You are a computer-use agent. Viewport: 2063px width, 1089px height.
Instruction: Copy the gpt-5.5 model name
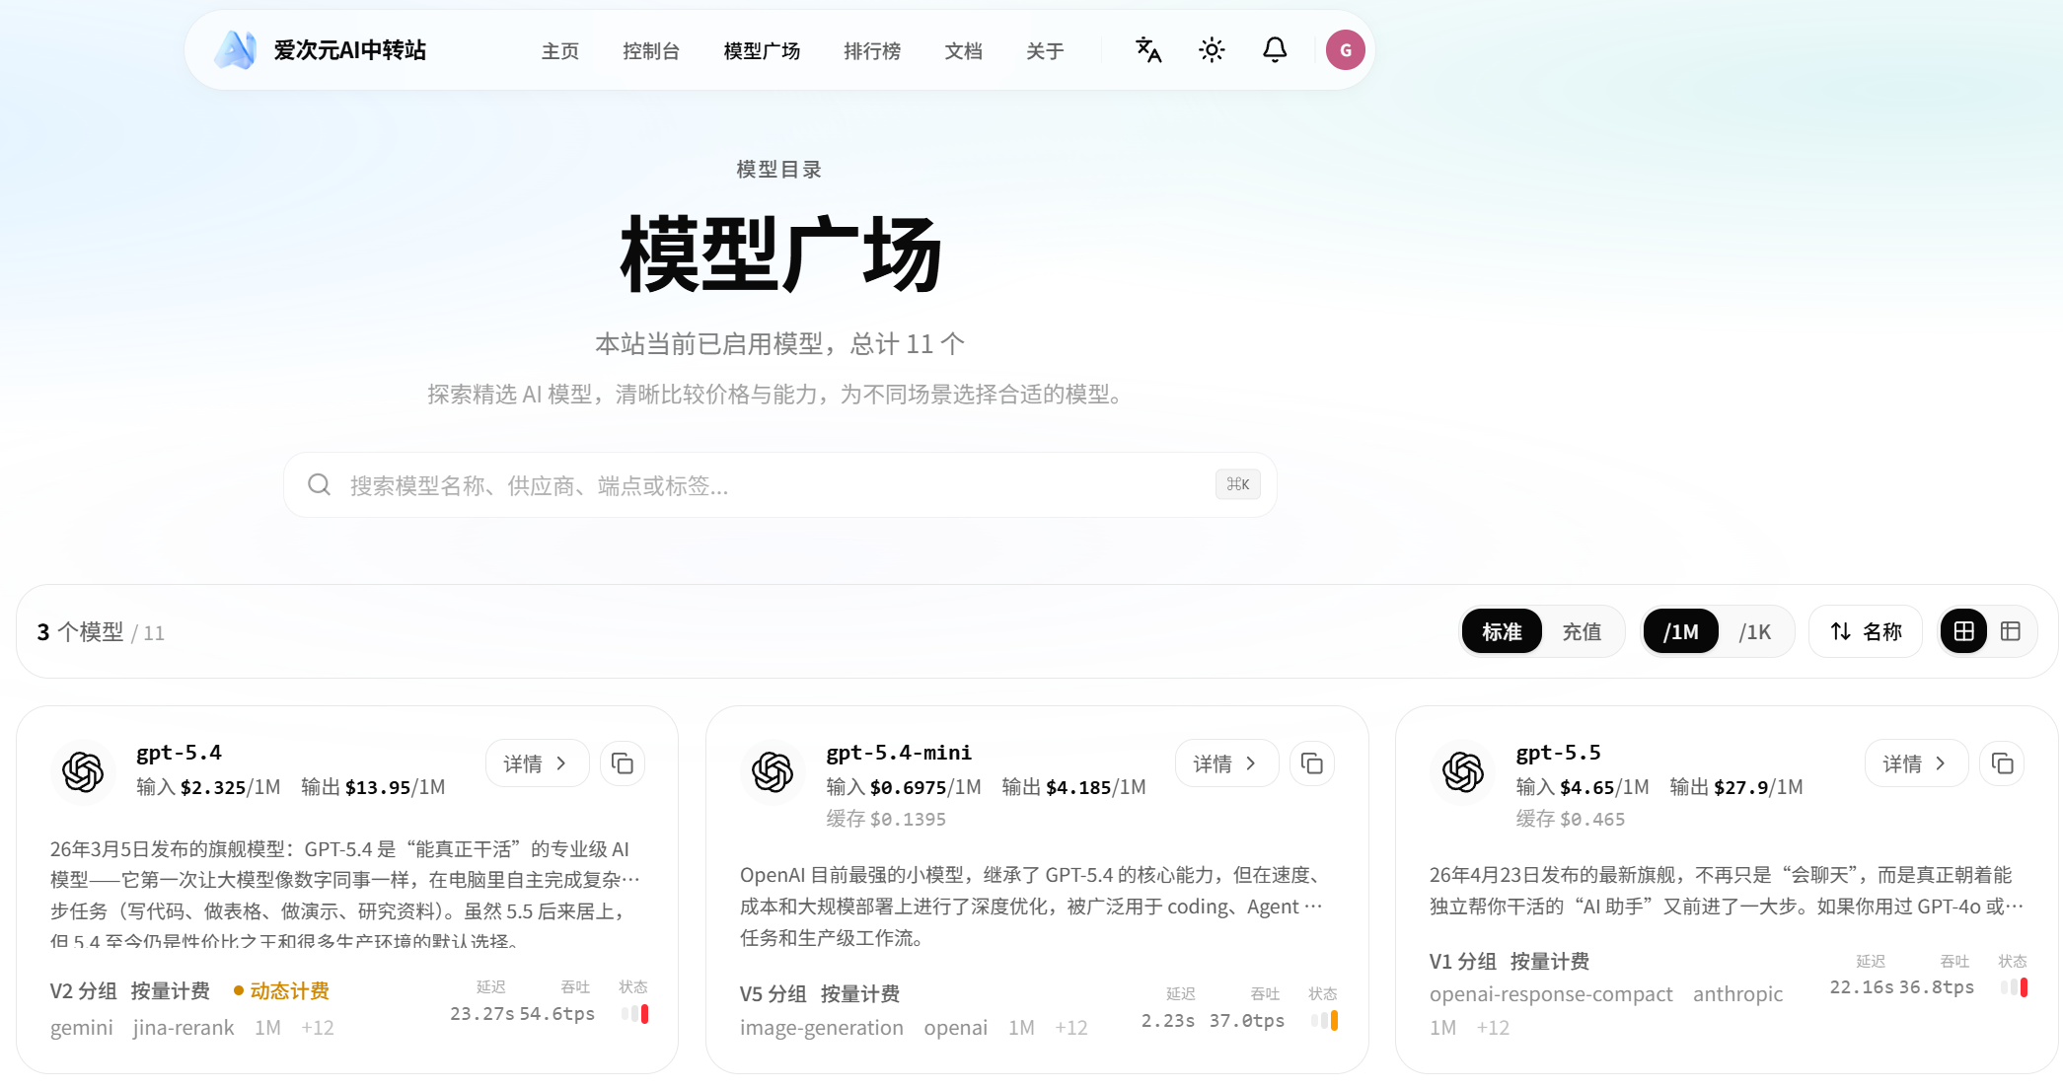[2002, 763]
